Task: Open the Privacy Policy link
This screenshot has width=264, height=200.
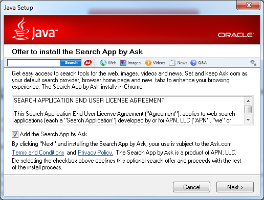Action: tap(95, 153)
